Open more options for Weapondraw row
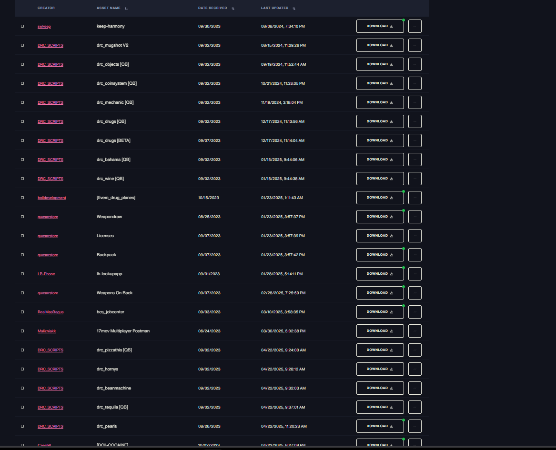The image size is (556, 450). click(415, 217)
